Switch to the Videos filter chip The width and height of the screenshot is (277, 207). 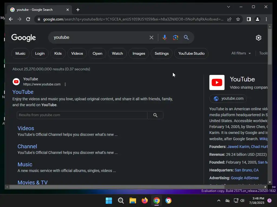pyautogui.click(x=77, y=53)
